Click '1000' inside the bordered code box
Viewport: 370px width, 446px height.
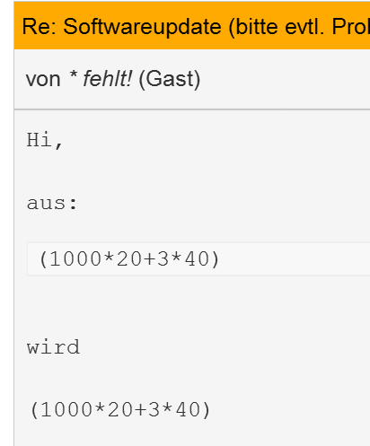pos(75,259)
